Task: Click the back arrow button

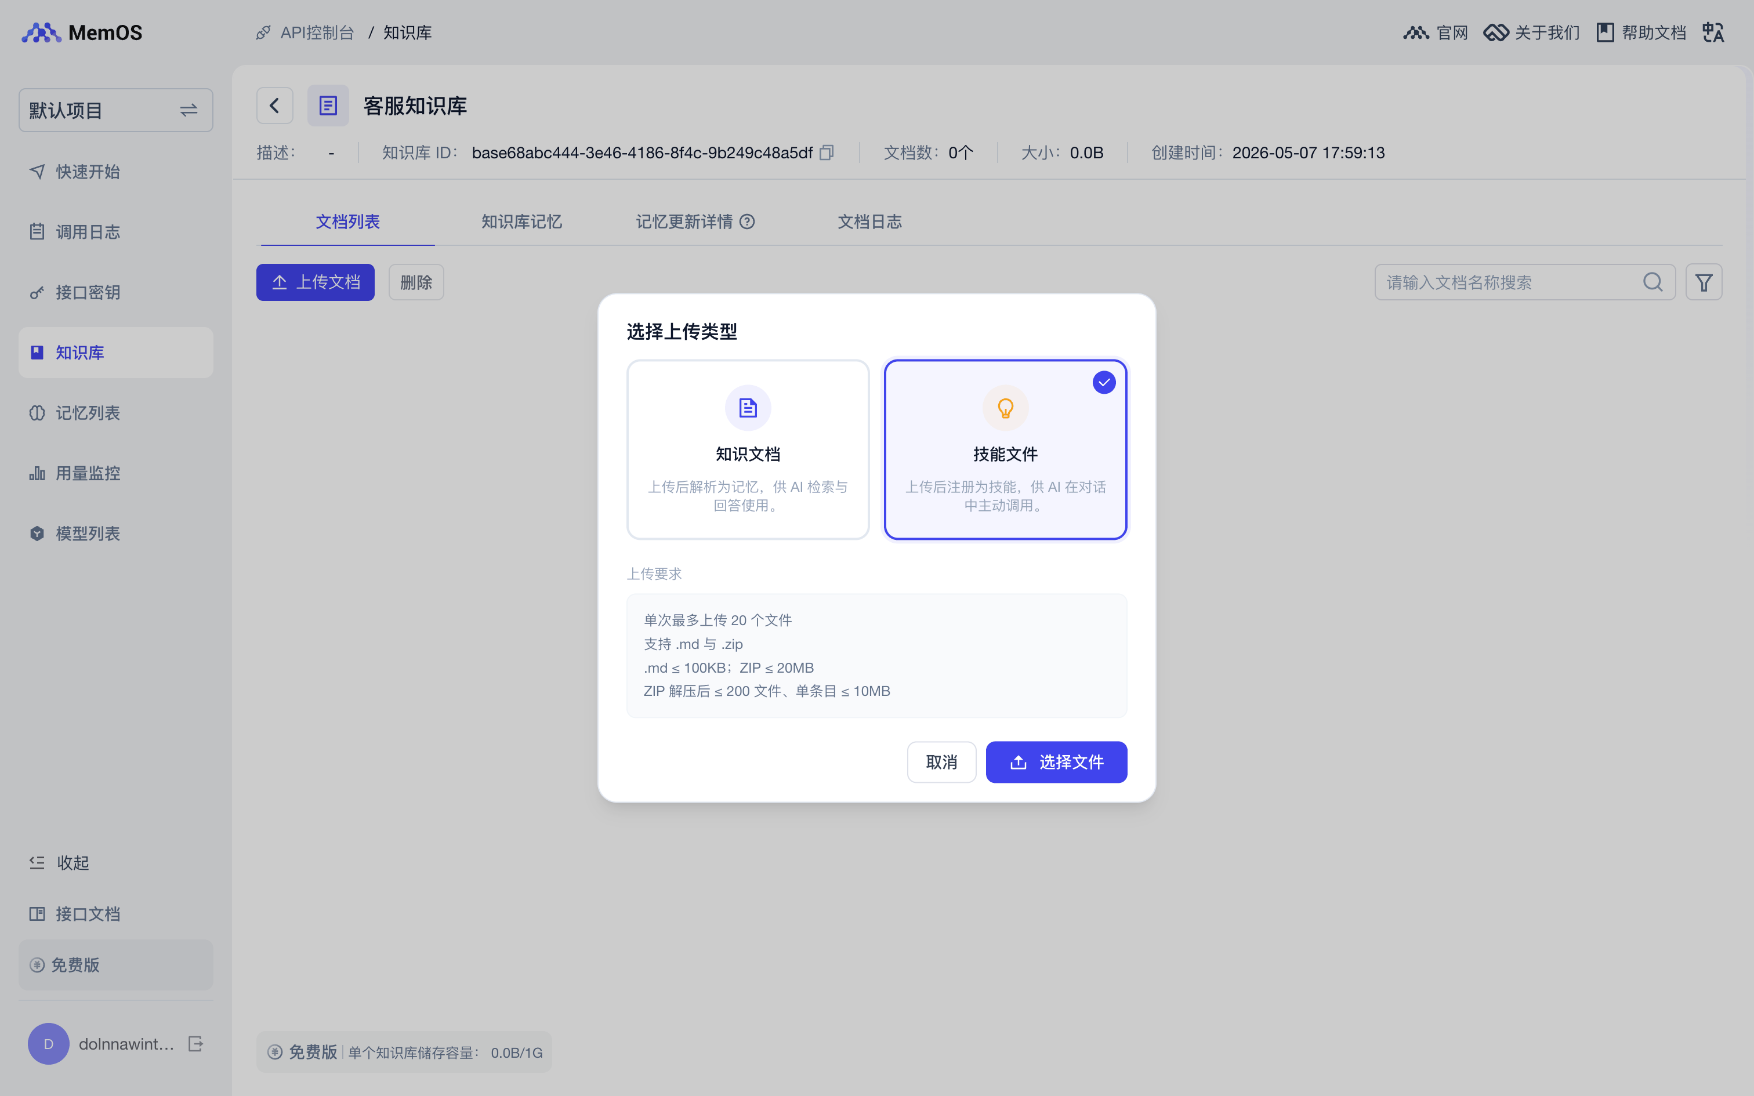Action: [x=275, y=106]
